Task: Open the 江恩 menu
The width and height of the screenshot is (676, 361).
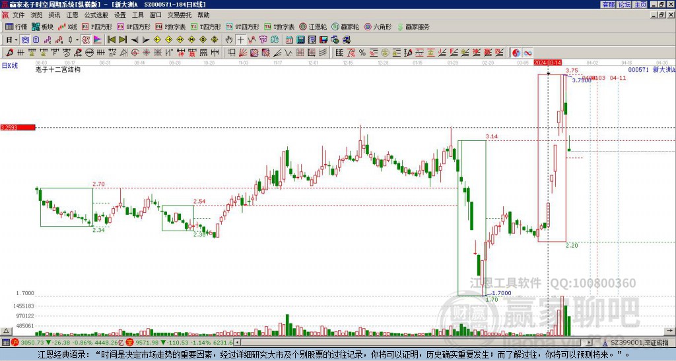Action: [x=72, y=15]
